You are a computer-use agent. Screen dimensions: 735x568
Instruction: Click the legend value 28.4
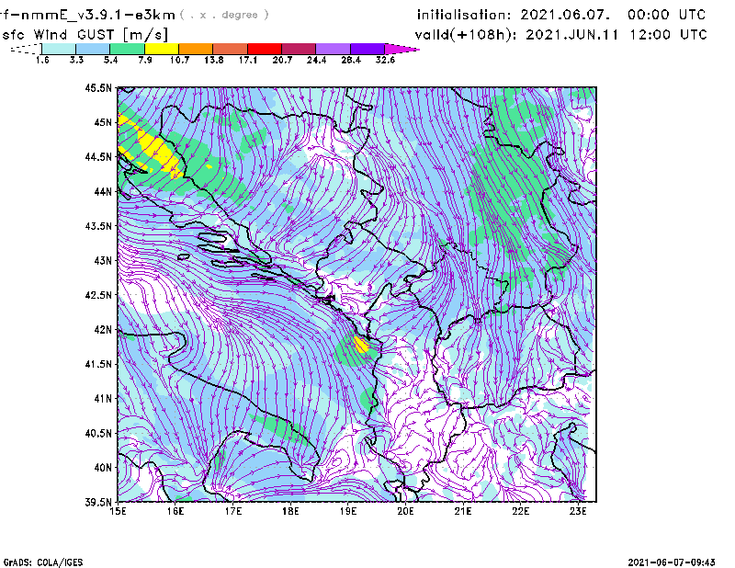pyautogui.click(x=350, y=60)
